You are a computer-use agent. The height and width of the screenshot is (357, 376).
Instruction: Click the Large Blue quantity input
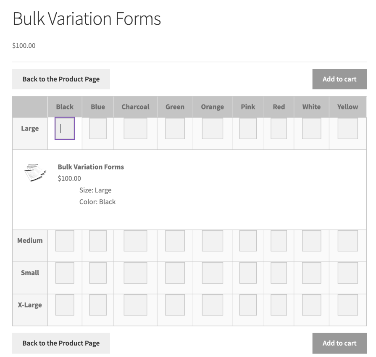(x=98, y=128)
